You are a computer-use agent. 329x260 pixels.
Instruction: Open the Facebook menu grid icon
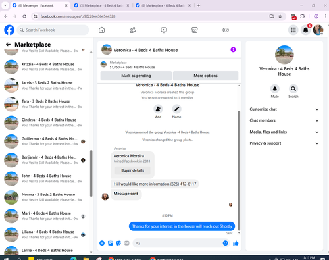[x=293, y=30]
